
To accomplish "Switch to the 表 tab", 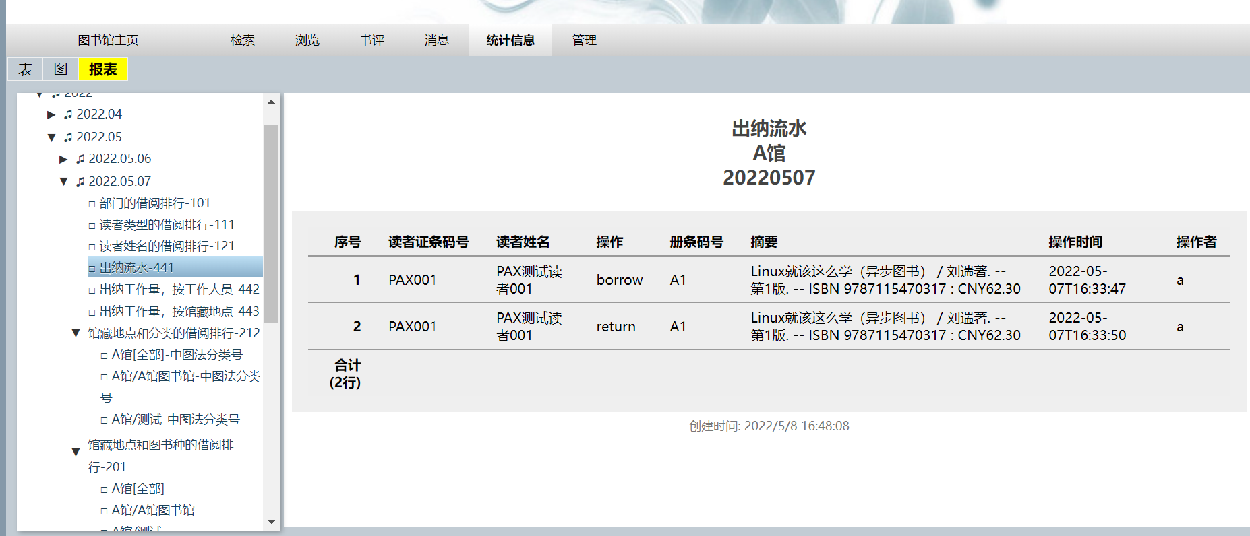I will pos(26,69).
